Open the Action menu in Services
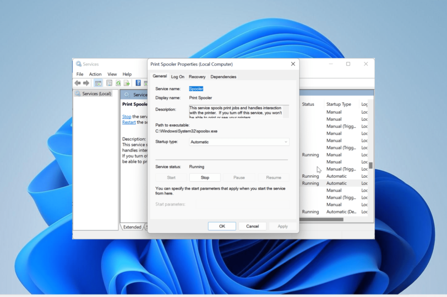447x297 pixels. [x=95, y=75]
